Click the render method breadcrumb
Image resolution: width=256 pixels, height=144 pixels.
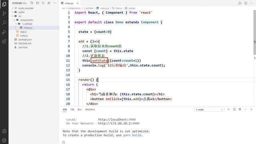(132, 8)
